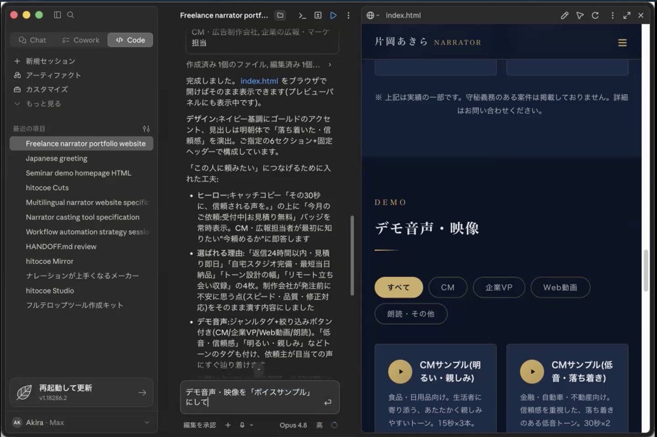Select the Web動画 demo filter

pos(560,287)
